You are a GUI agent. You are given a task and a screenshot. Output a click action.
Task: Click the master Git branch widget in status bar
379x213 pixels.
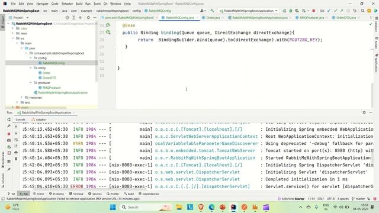pos(358,199)
